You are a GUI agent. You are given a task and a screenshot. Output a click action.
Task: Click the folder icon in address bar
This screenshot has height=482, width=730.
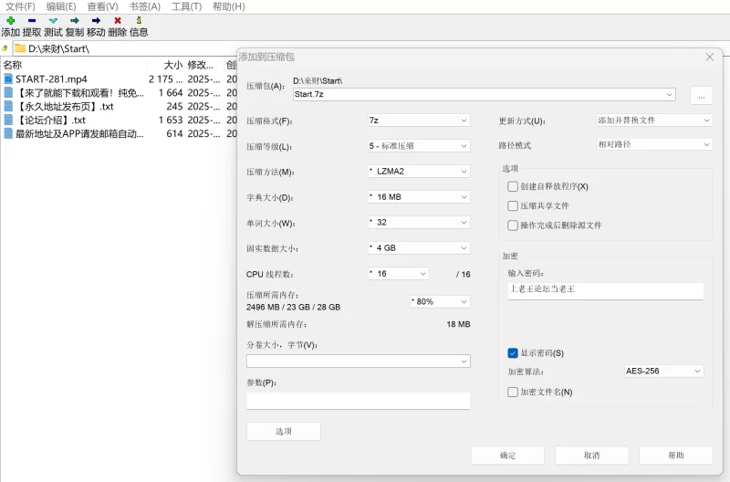point(19,48)
